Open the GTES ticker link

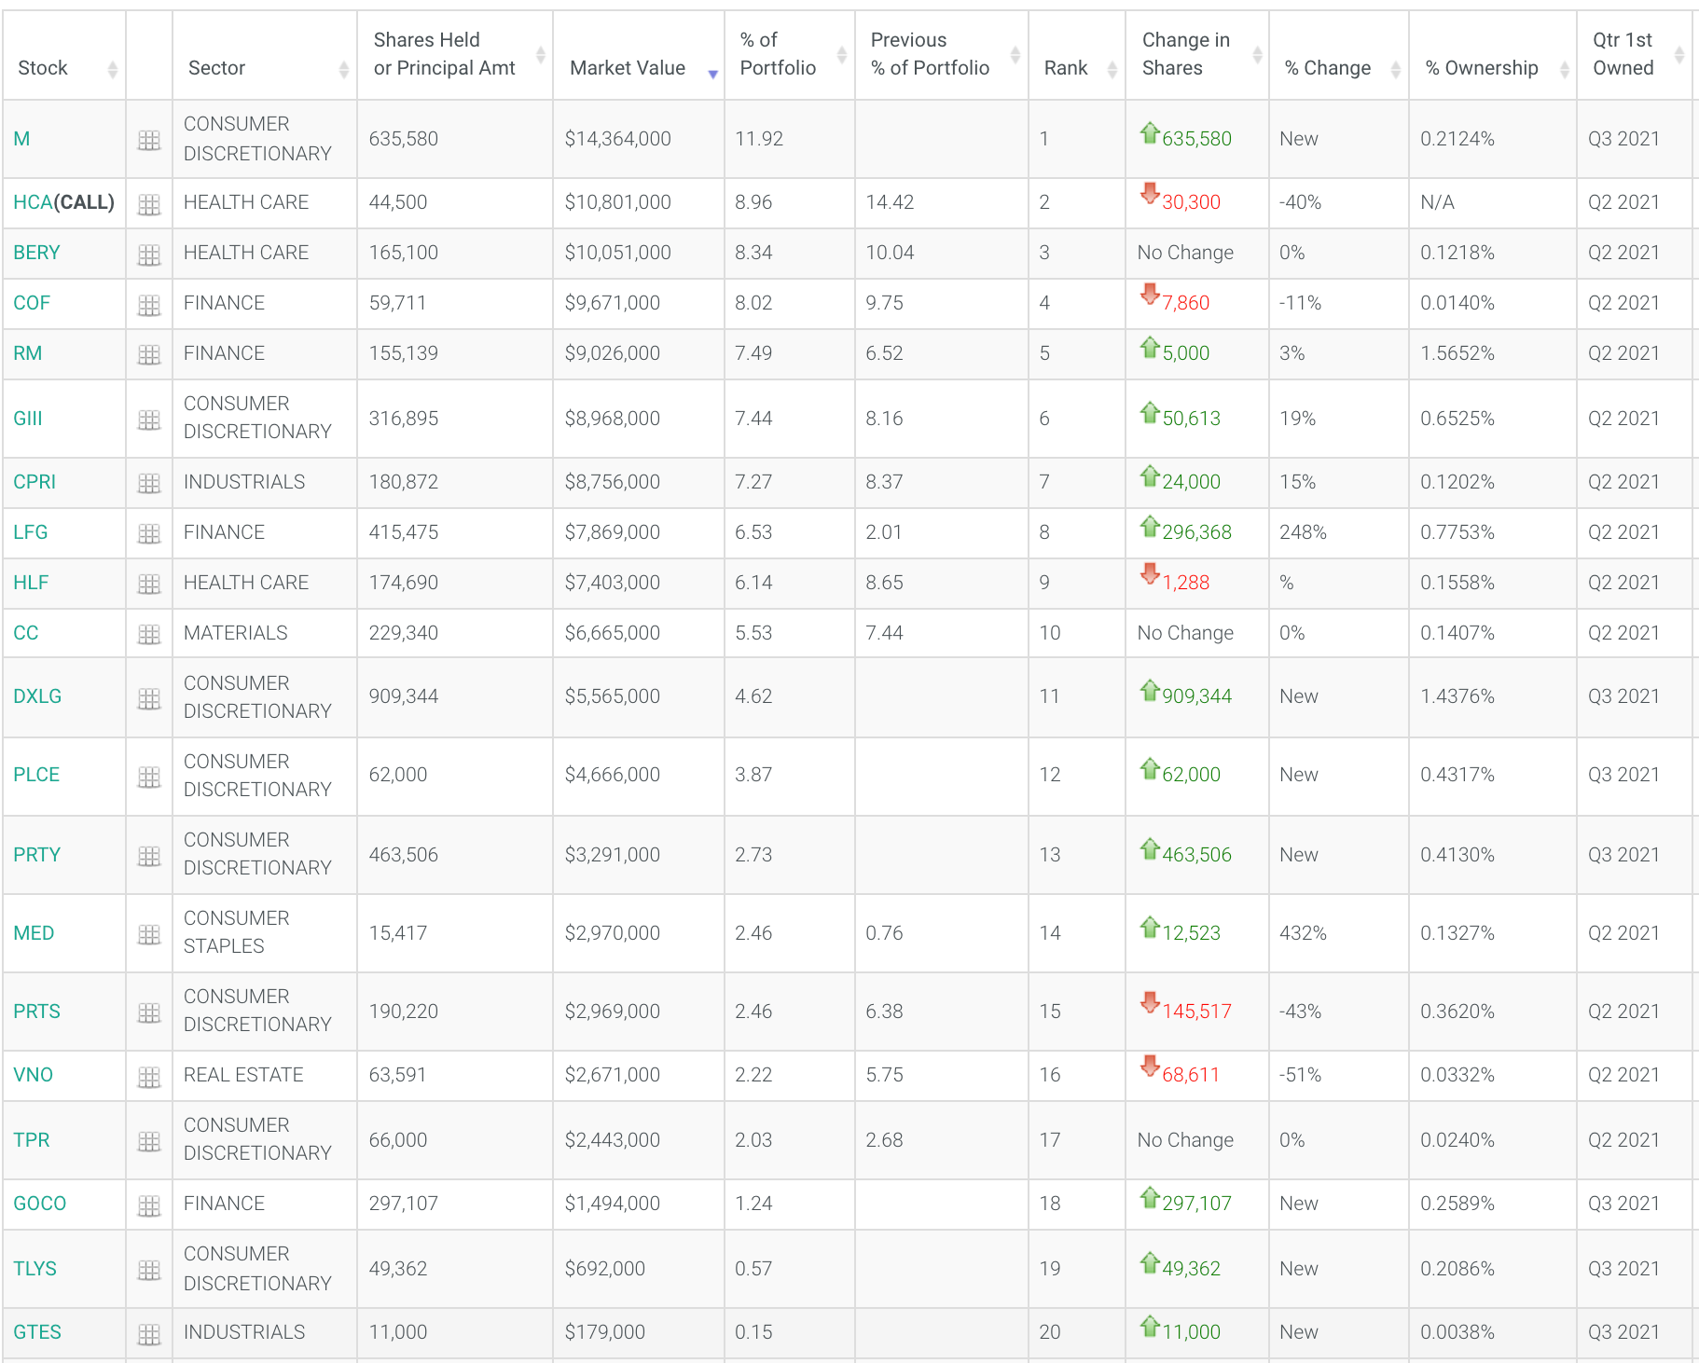click(x=36, y=1332)
